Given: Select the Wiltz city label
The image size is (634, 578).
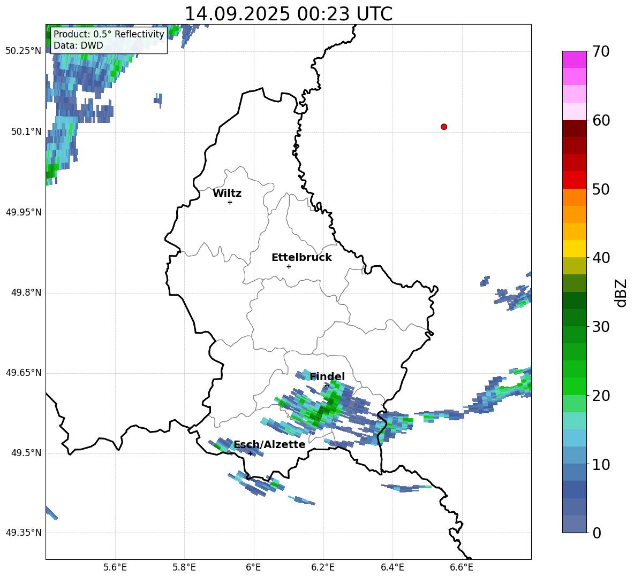Looking at the screenshot, I should (227, 194).
